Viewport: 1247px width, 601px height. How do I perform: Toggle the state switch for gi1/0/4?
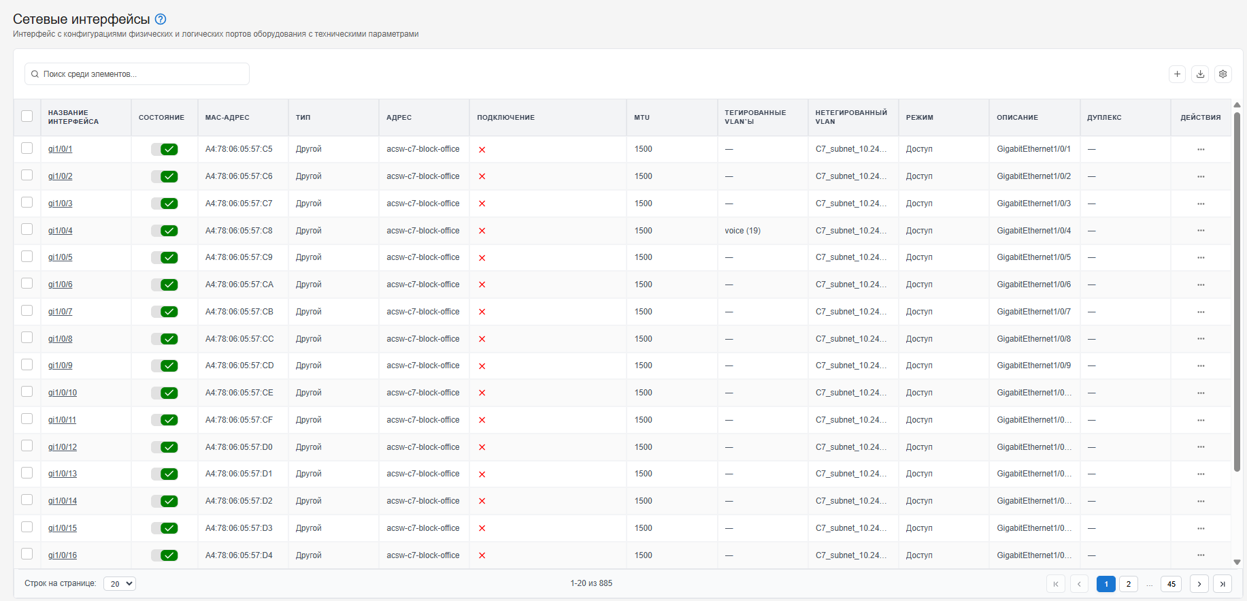tap(165, 231)
